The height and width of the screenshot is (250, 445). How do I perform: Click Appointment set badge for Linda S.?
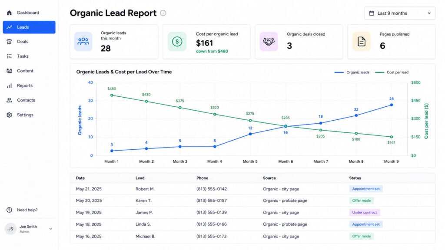coord(366,224)
